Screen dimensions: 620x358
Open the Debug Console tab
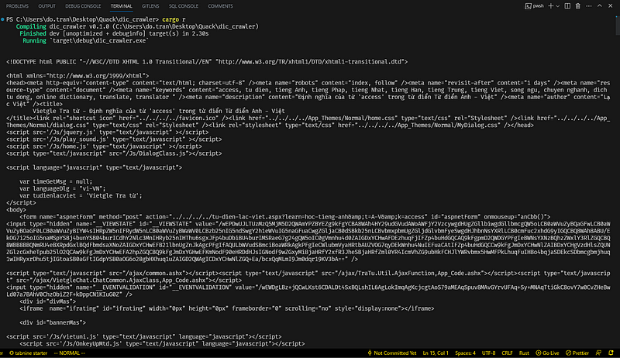click(83, 6)
